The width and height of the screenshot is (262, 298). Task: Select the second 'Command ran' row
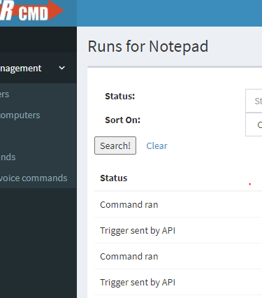[178, 256]
